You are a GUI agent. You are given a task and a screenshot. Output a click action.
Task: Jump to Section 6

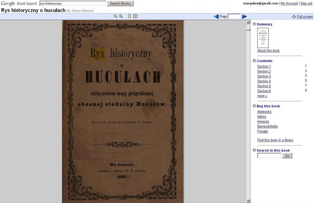(264, 91)
